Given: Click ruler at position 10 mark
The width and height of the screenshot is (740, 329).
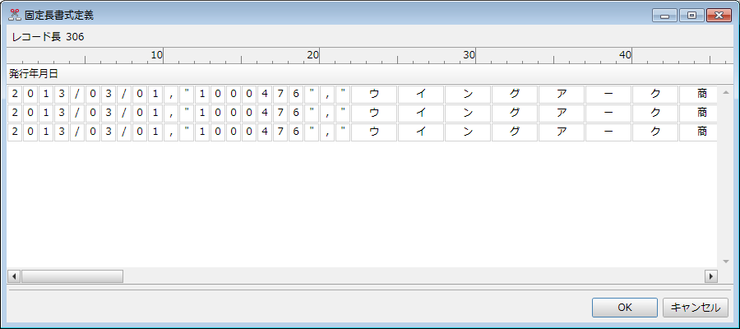Looking at the screenshot, I should coord(157,55).
